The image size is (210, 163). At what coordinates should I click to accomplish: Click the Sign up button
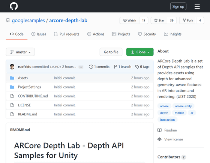(178, 6)
